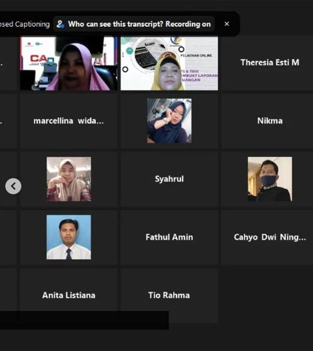Click video of woman in pink hijab
The width and height of the screenshot is (313, 351).
pos(69,63)
